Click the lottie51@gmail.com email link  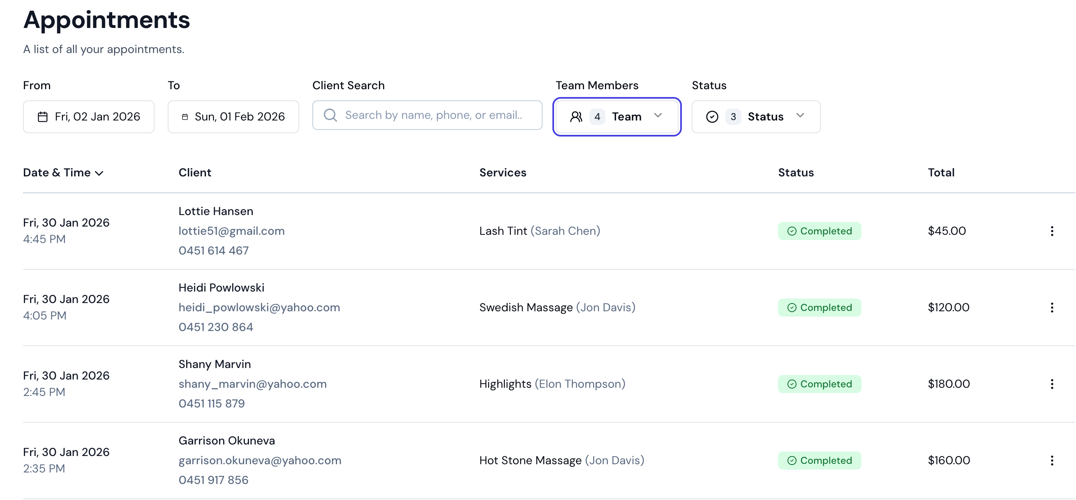pos(231,230)
